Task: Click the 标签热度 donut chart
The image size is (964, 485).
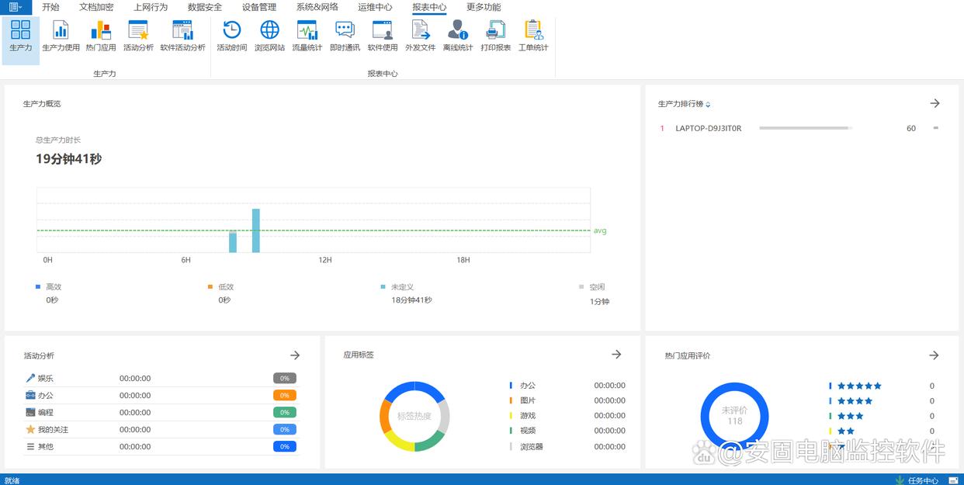Action: tap(414, 416)
